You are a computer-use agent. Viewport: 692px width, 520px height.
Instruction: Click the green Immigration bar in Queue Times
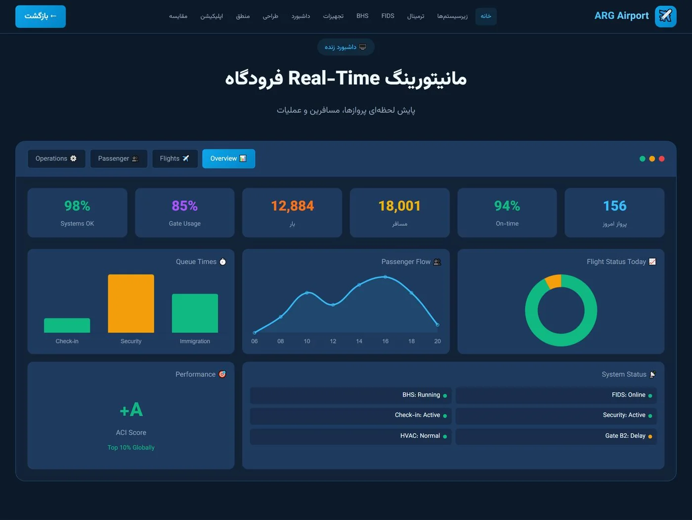pyautogui.click(x=195, y=313)
